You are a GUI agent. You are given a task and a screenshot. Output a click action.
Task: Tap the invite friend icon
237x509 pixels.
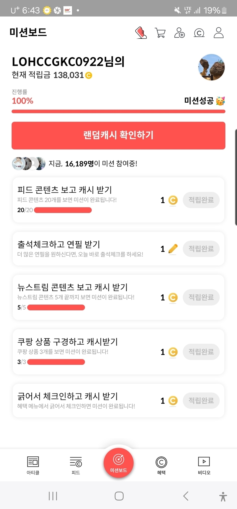pyautogui.click(x=179, y=33)
